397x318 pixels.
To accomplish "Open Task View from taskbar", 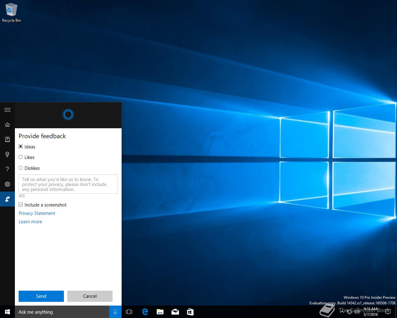I will coord(129,312).
